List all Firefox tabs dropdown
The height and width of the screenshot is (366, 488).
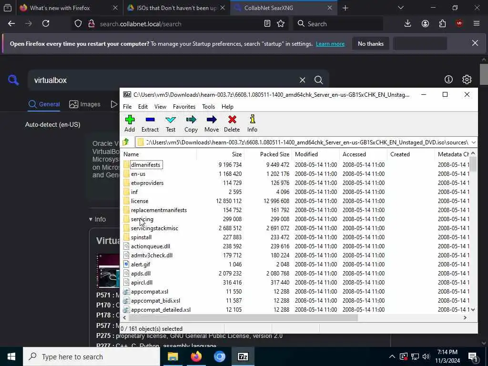coord(400,8)
